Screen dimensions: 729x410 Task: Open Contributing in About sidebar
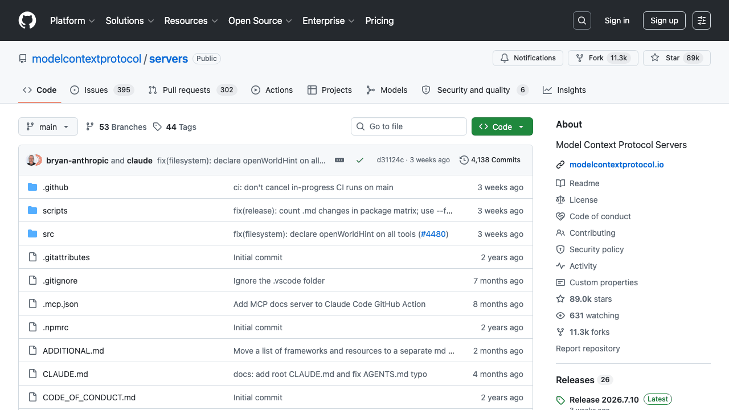[x=585, y=233]
